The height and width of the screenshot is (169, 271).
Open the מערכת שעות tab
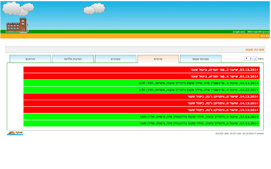[x=200, y=59]
